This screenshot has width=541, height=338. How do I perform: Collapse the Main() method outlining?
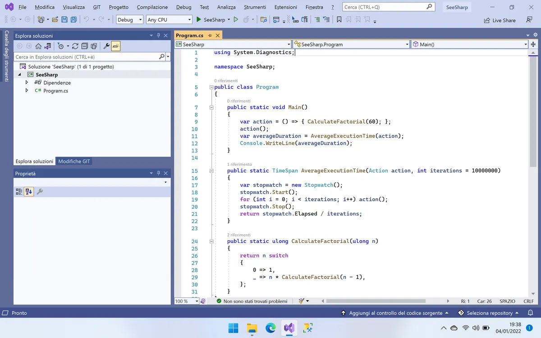coord(211,107)
